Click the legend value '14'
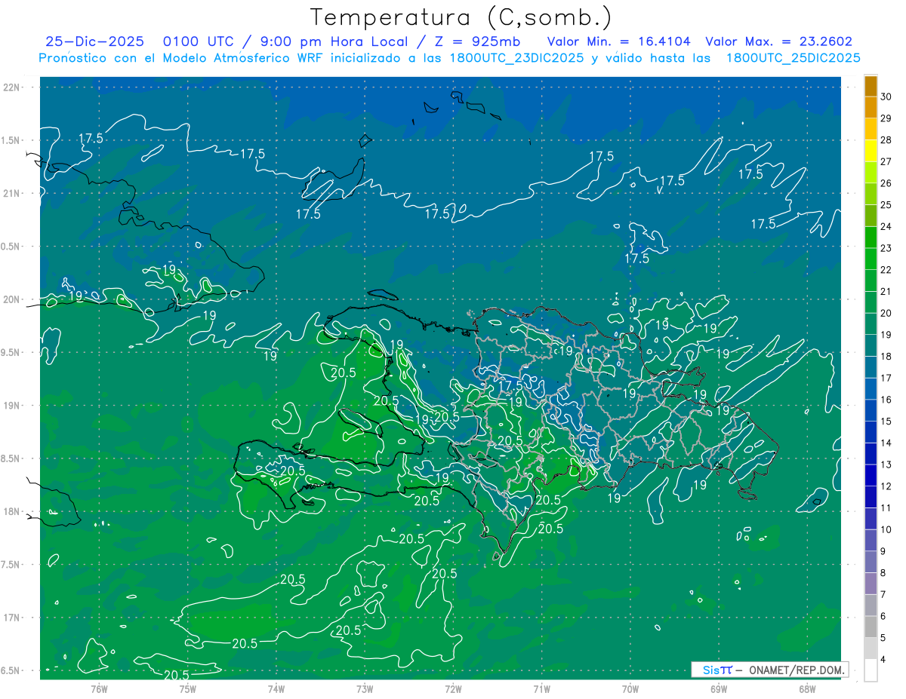Viewport: 906px width, 699px height. click(x=887, y=443)
